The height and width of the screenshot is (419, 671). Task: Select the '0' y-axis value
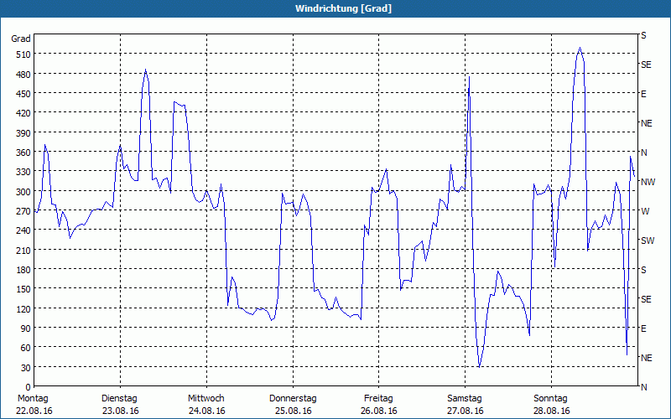[29, 387]
